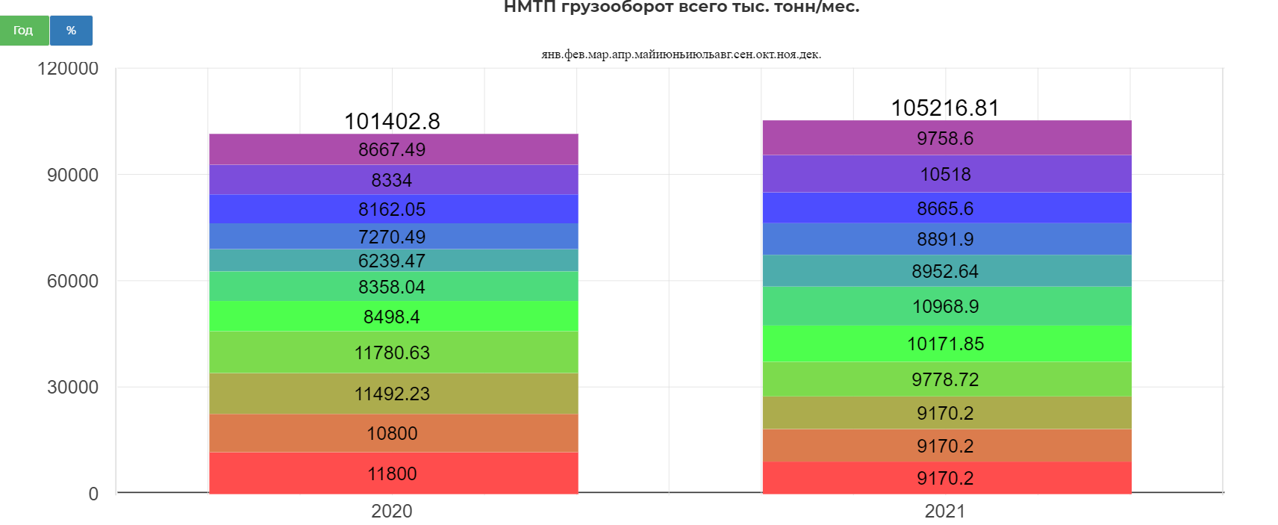This screenshot has height=525, width=1278.
Task: Click the 2021 segment showing 9778.72
Action: pos(947,379)
